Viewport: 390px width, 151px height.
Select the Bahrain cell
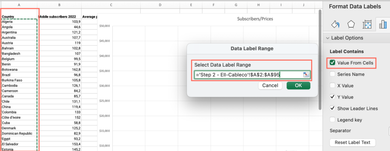[19, 48]
